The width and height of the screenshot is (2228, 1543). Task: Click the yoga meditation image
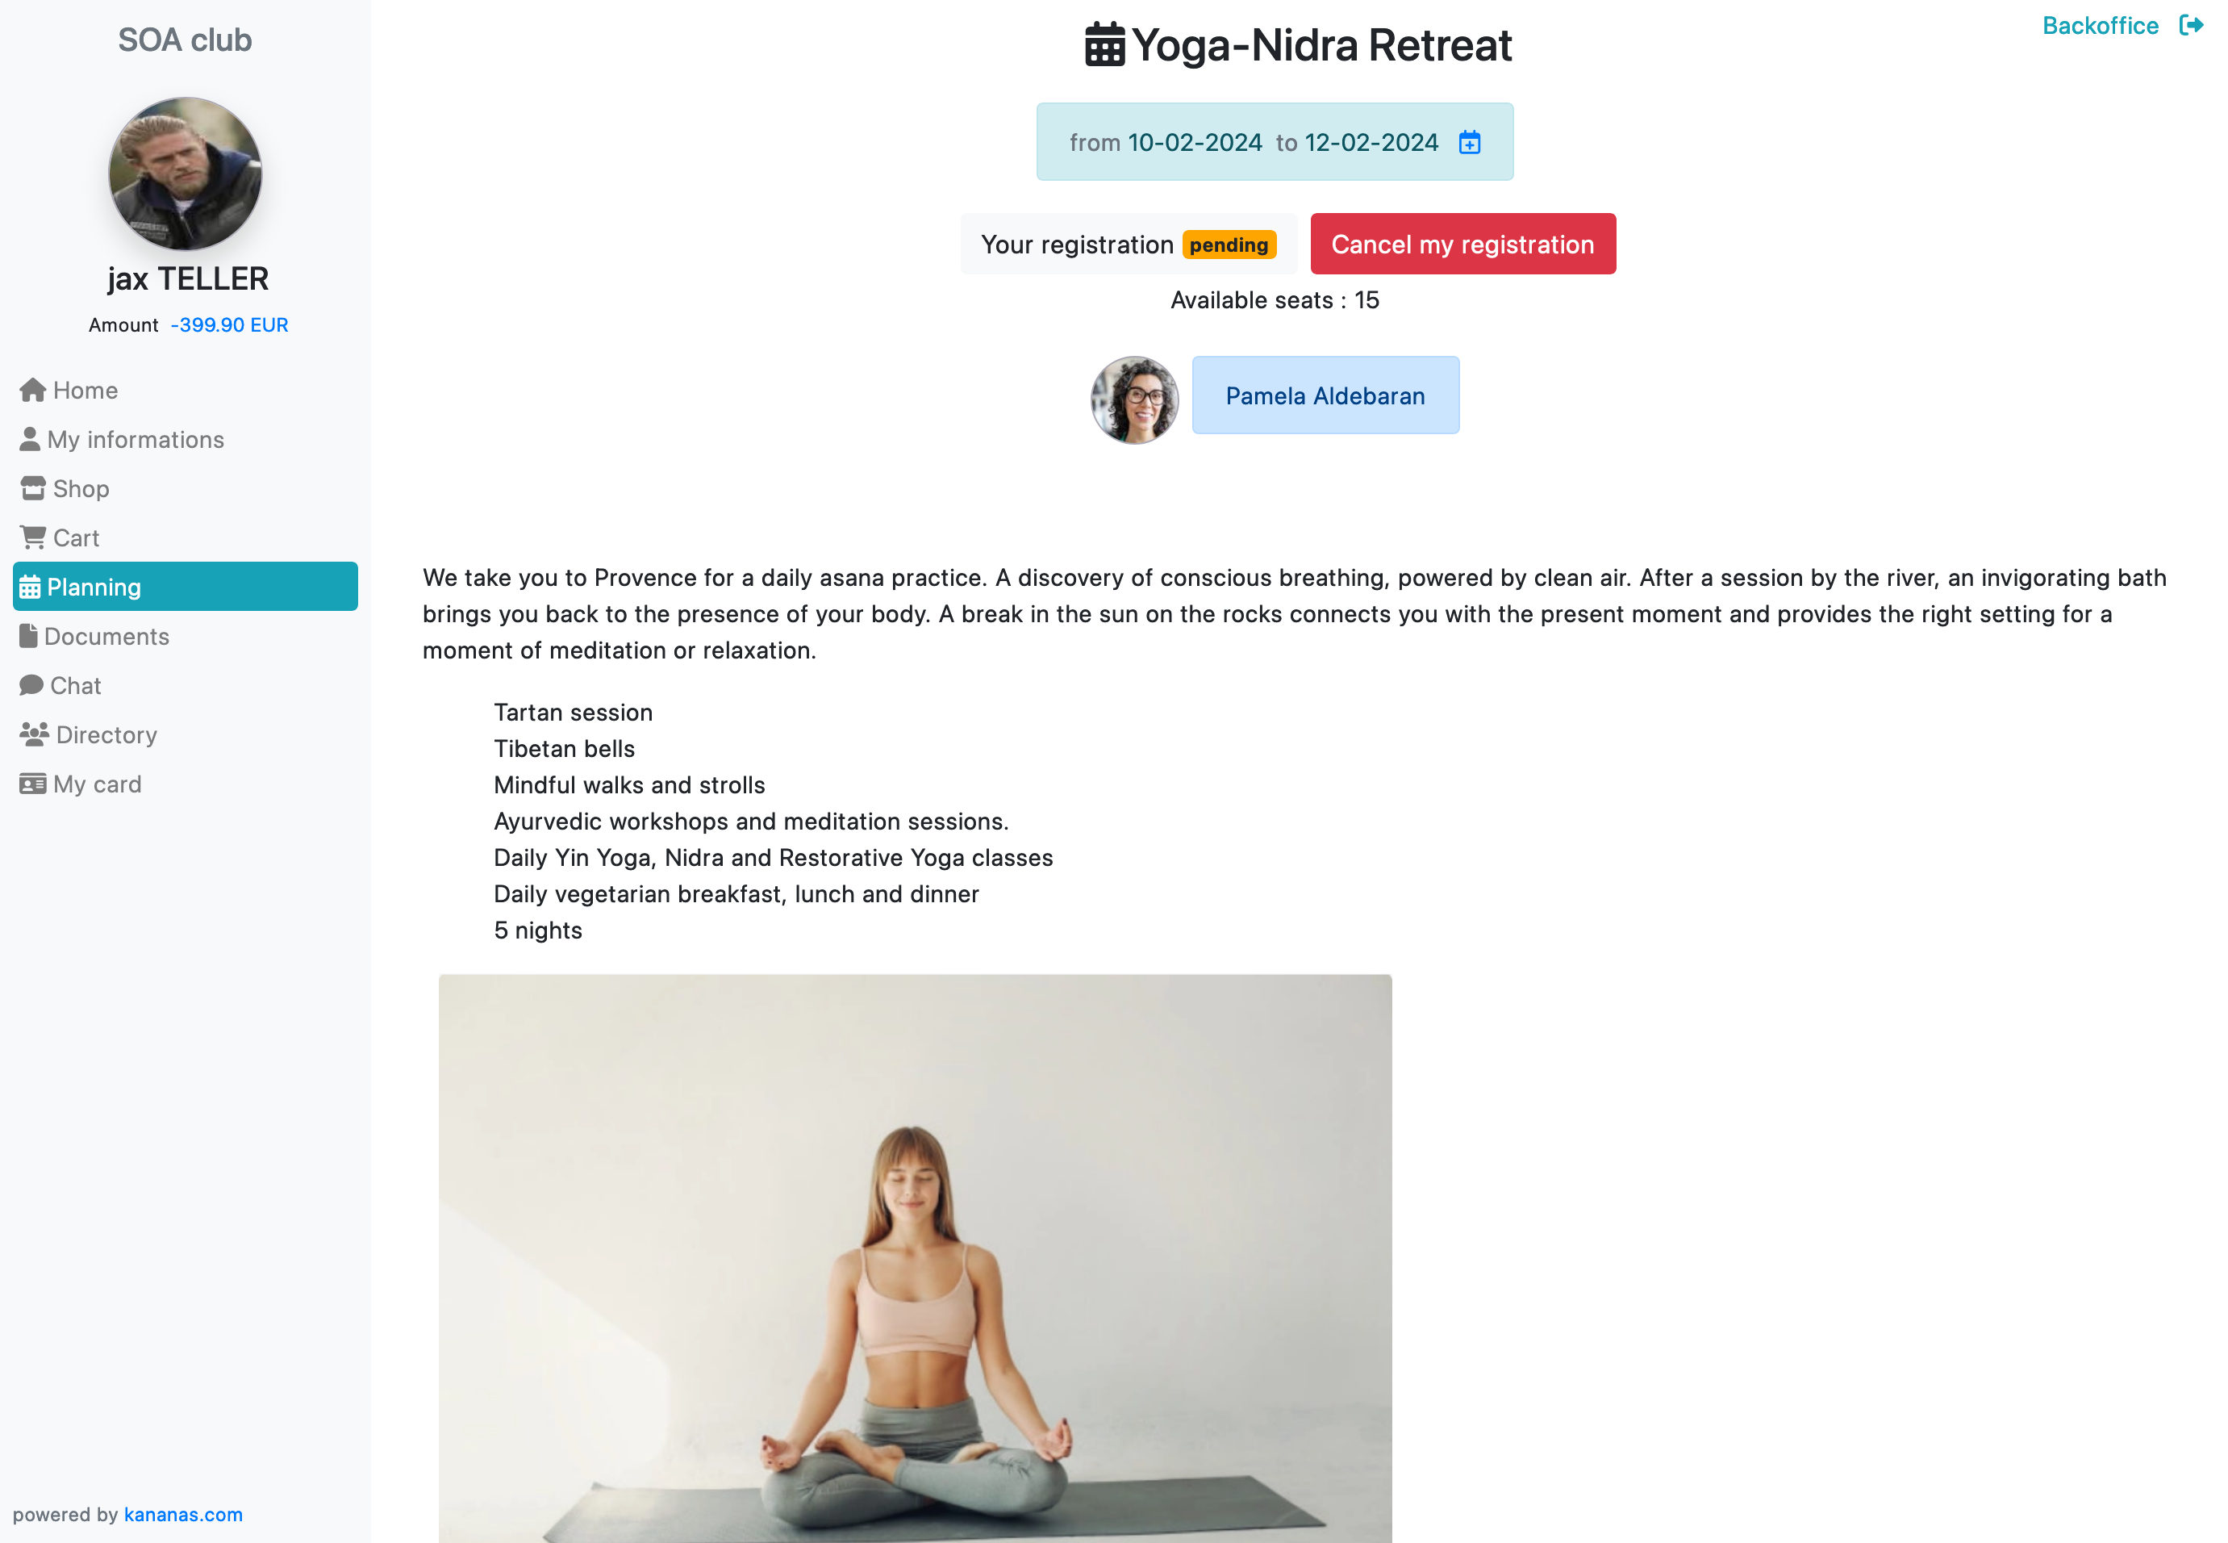pos(915,1258)
